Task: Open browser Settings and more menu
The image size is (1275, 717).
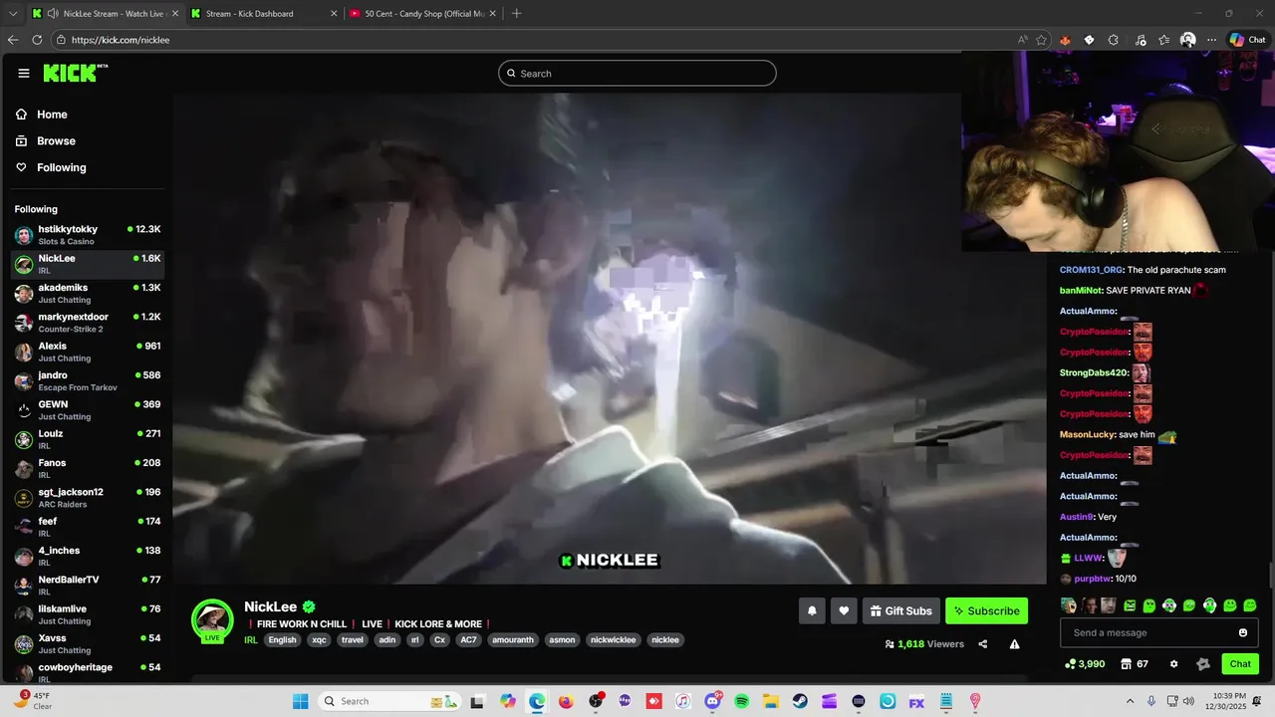Action: [x=1211, y=40]
